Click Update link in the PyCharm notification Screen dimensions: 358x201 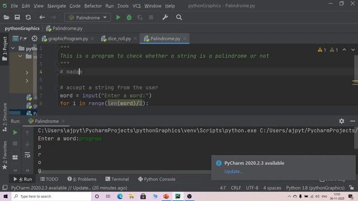233,171
